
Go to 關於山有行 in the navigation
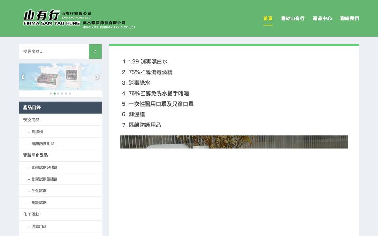[x=293, y=18]
